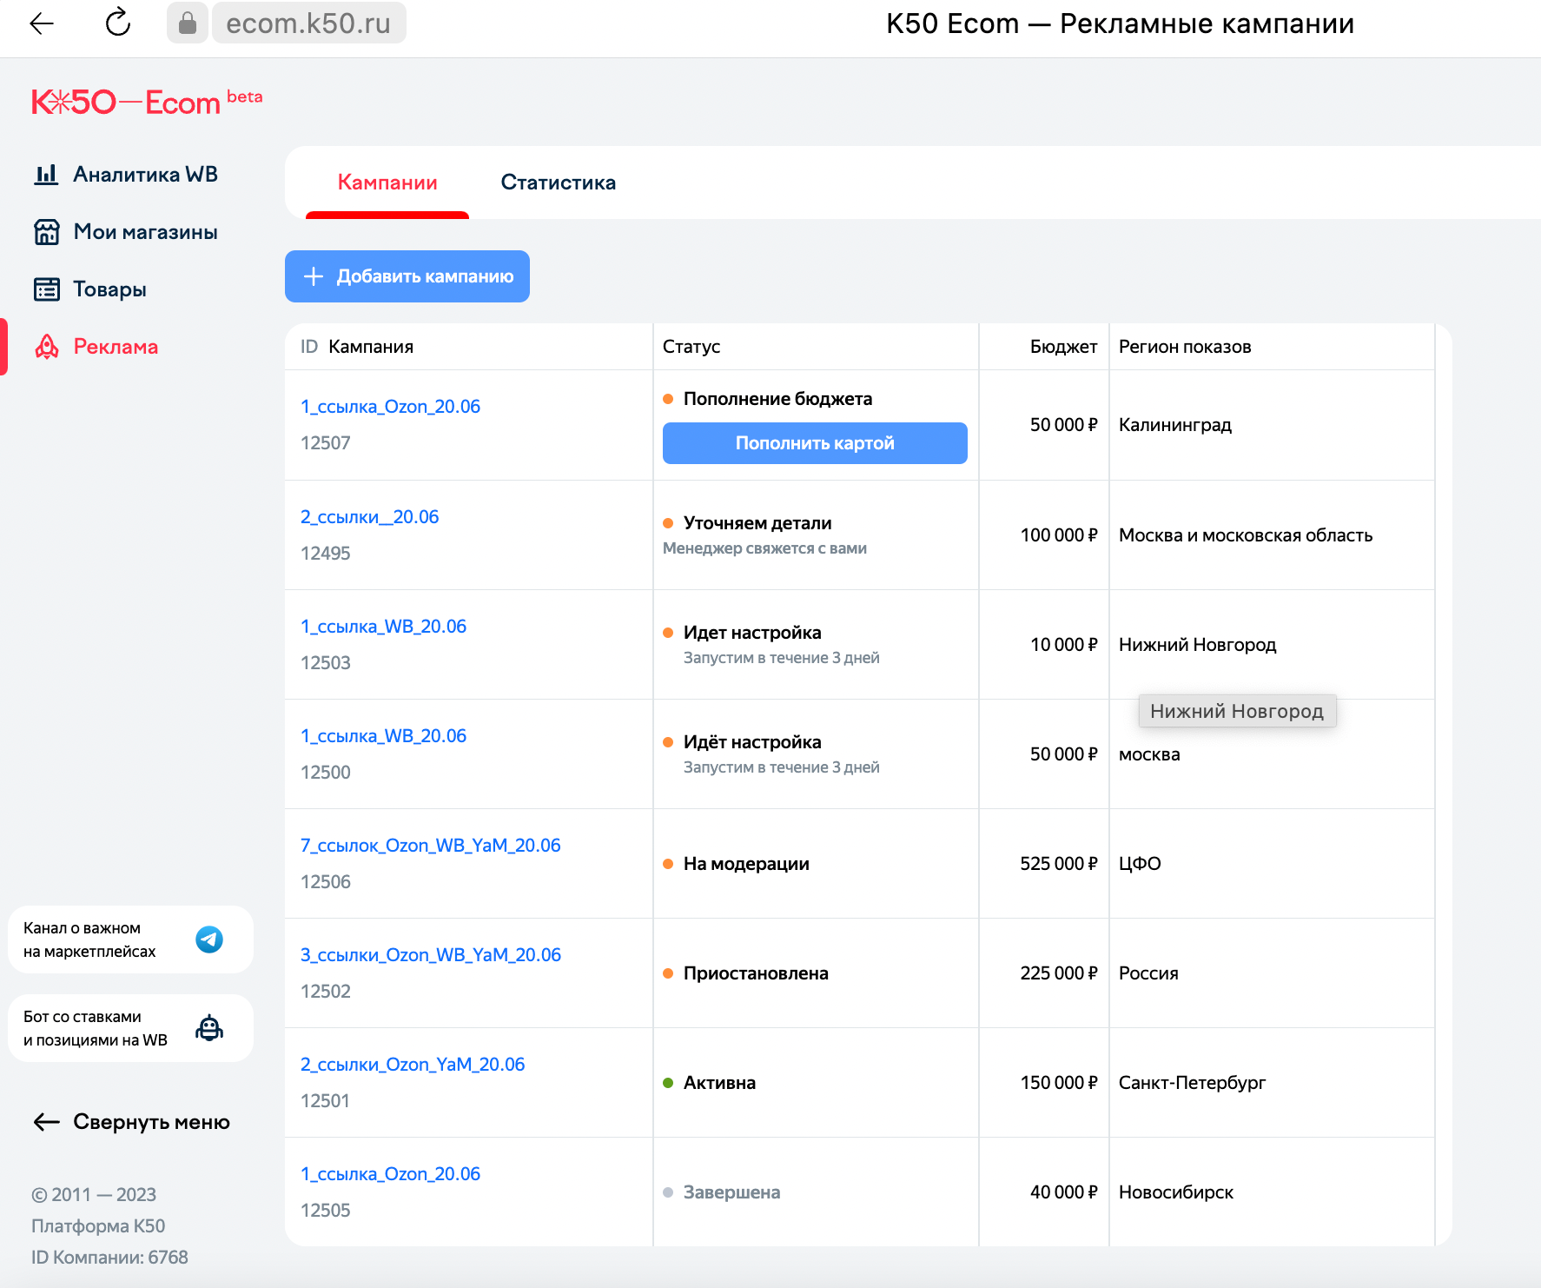Image resolution: width=1541 pixels, height=1288 pixels.
Task: Open campaign 1_ссылка_WB_20.06 with ID 12503
Action: [383, 627]
